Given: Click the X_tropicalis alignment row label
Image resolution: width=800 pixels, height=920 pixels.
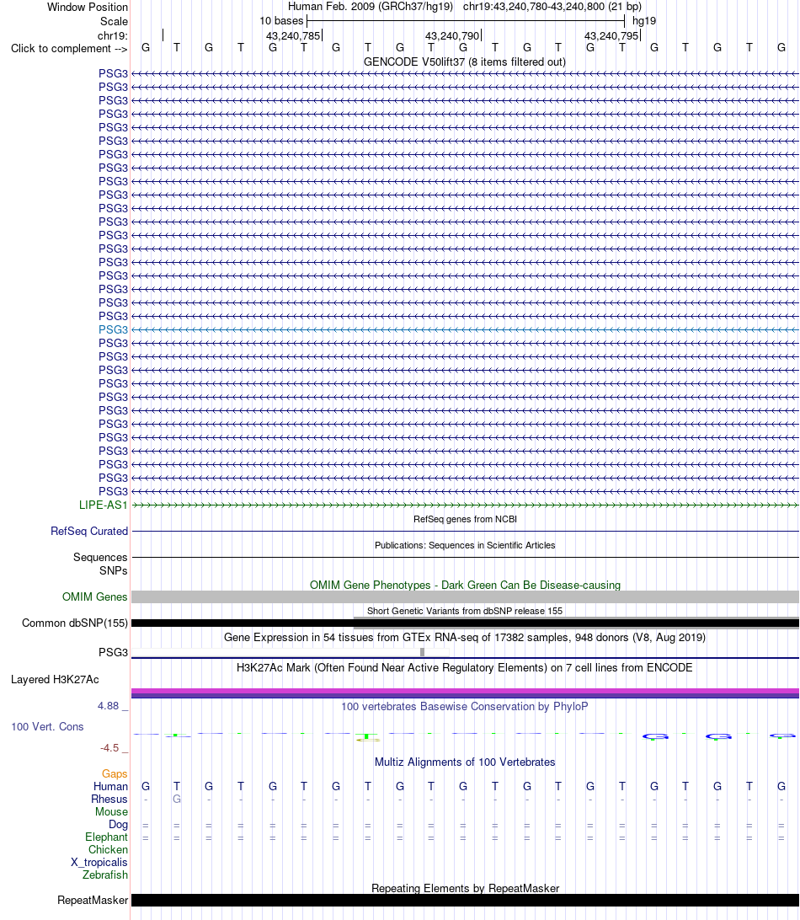Looking at the screenshot, I should click(99, 863).
